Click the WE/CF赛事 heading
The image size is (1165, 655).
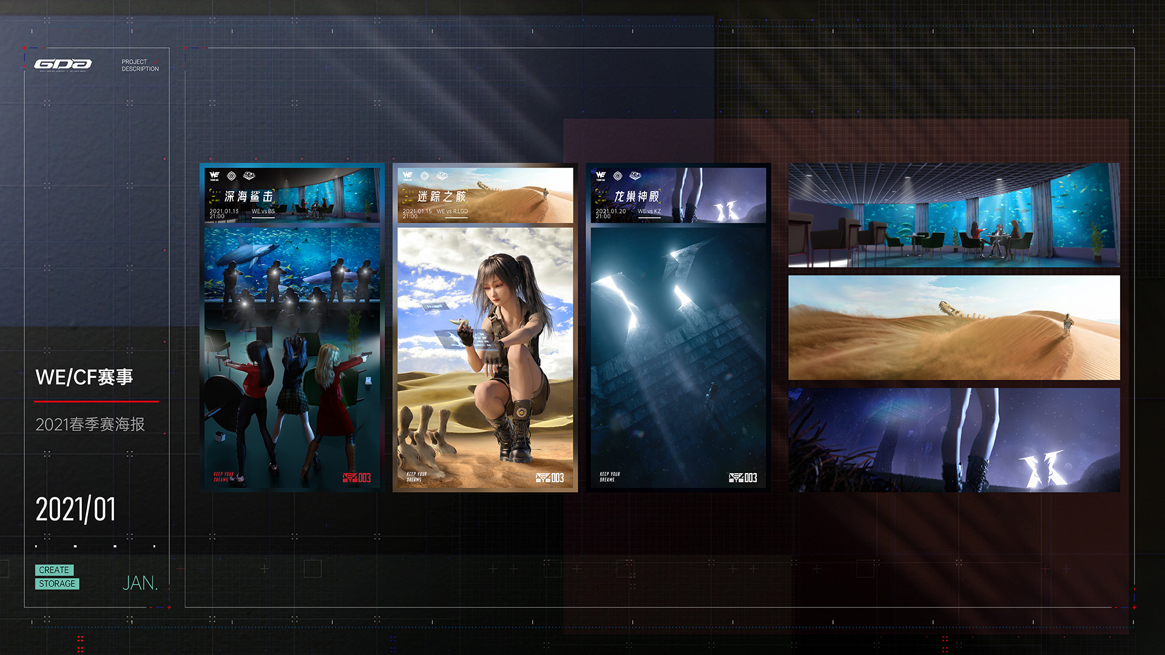84,377
